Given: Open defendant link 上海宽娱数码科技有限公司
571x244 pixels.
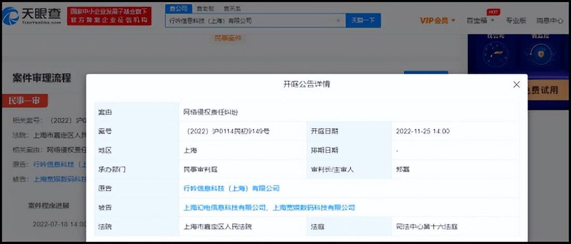Looking at the screenshot, I should [x=313, y=208].
